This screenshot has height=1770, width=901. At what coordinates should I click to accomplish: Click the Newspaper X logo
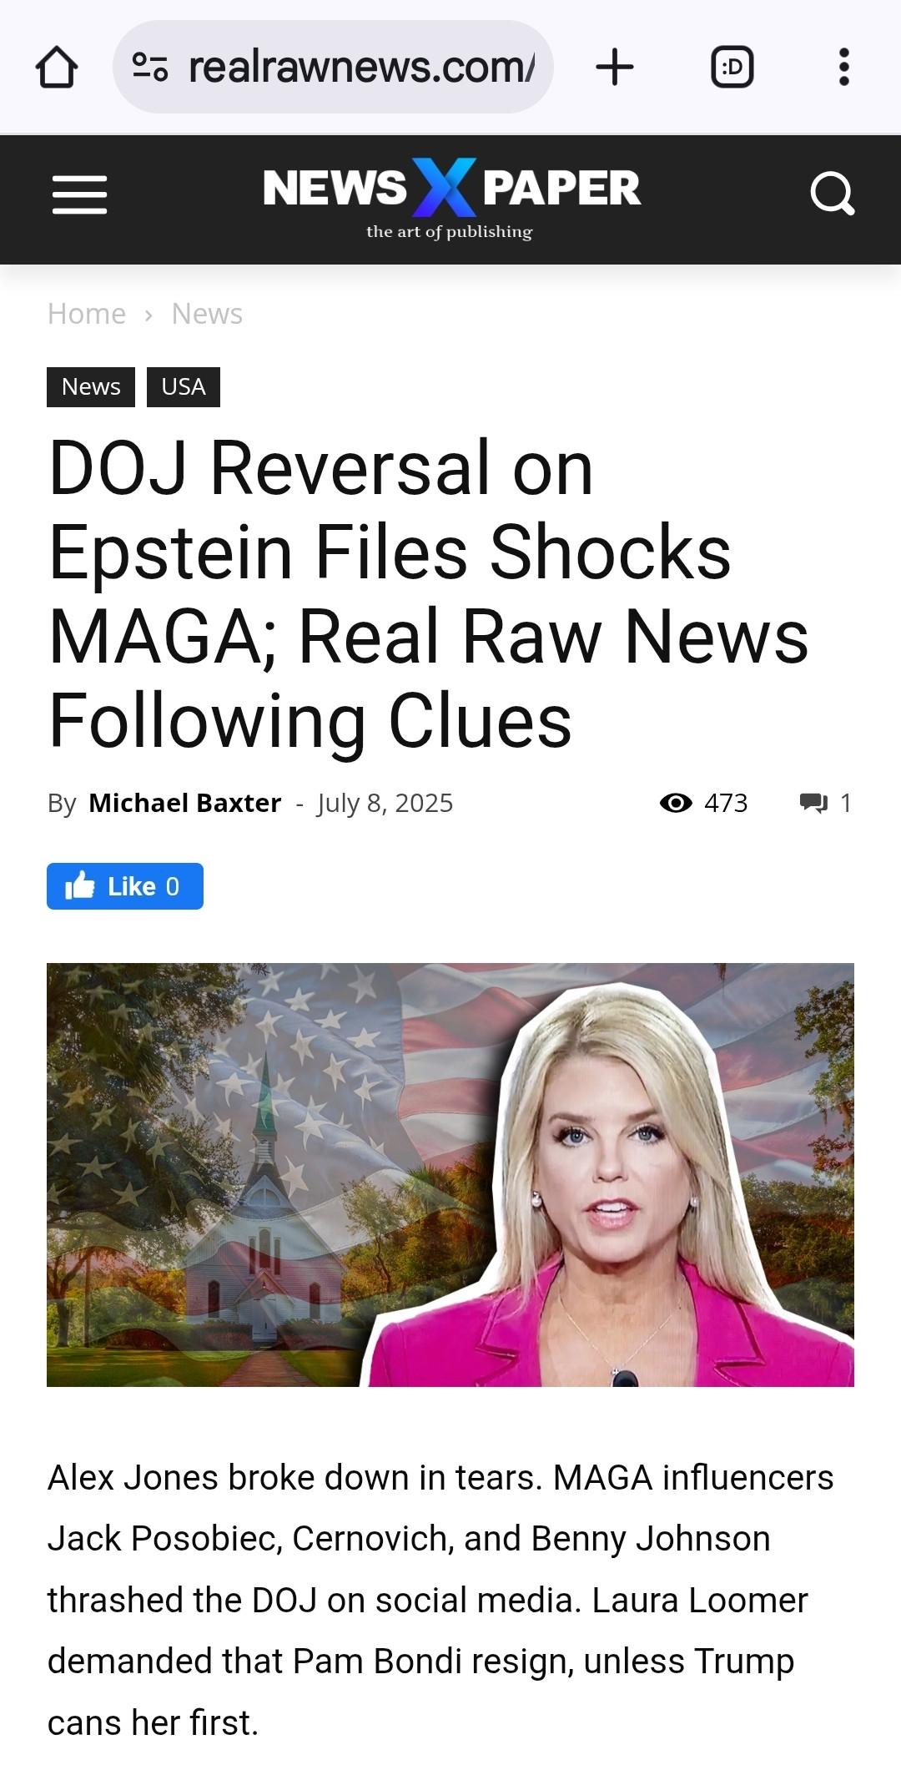pos(451,199)
